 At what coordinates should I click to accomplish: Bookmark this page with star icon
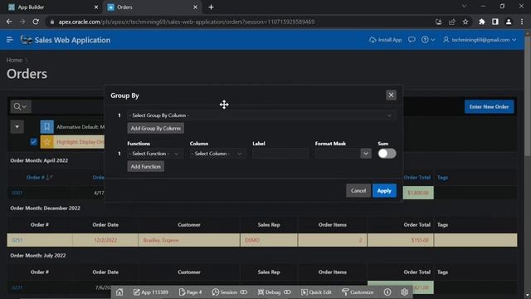(465, 22)
